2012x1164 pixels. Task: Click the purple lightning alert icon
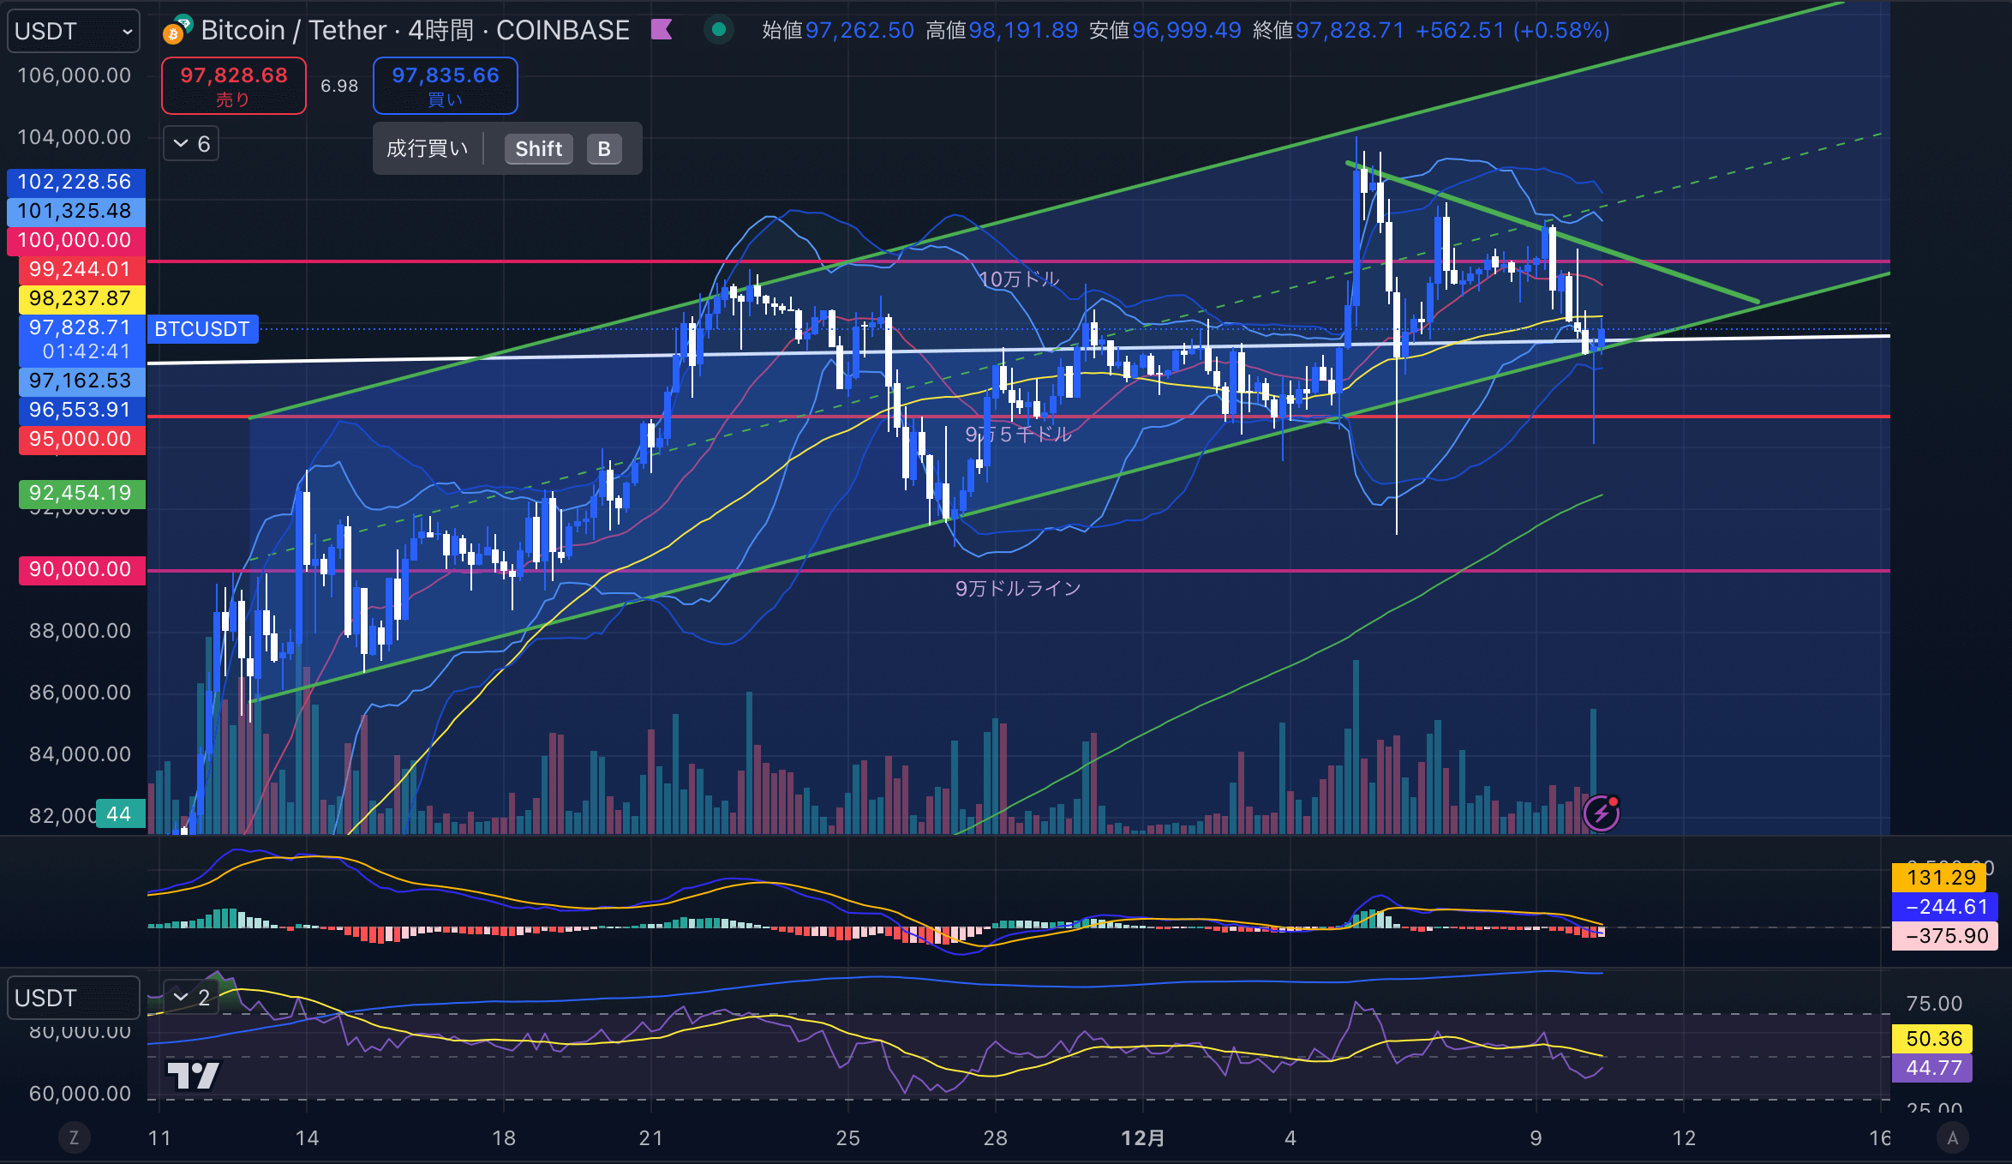click(1601, 813)
